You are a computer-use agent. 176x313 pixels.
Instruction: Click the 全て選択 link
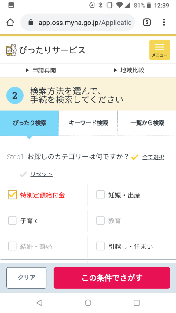pos(153,157)
